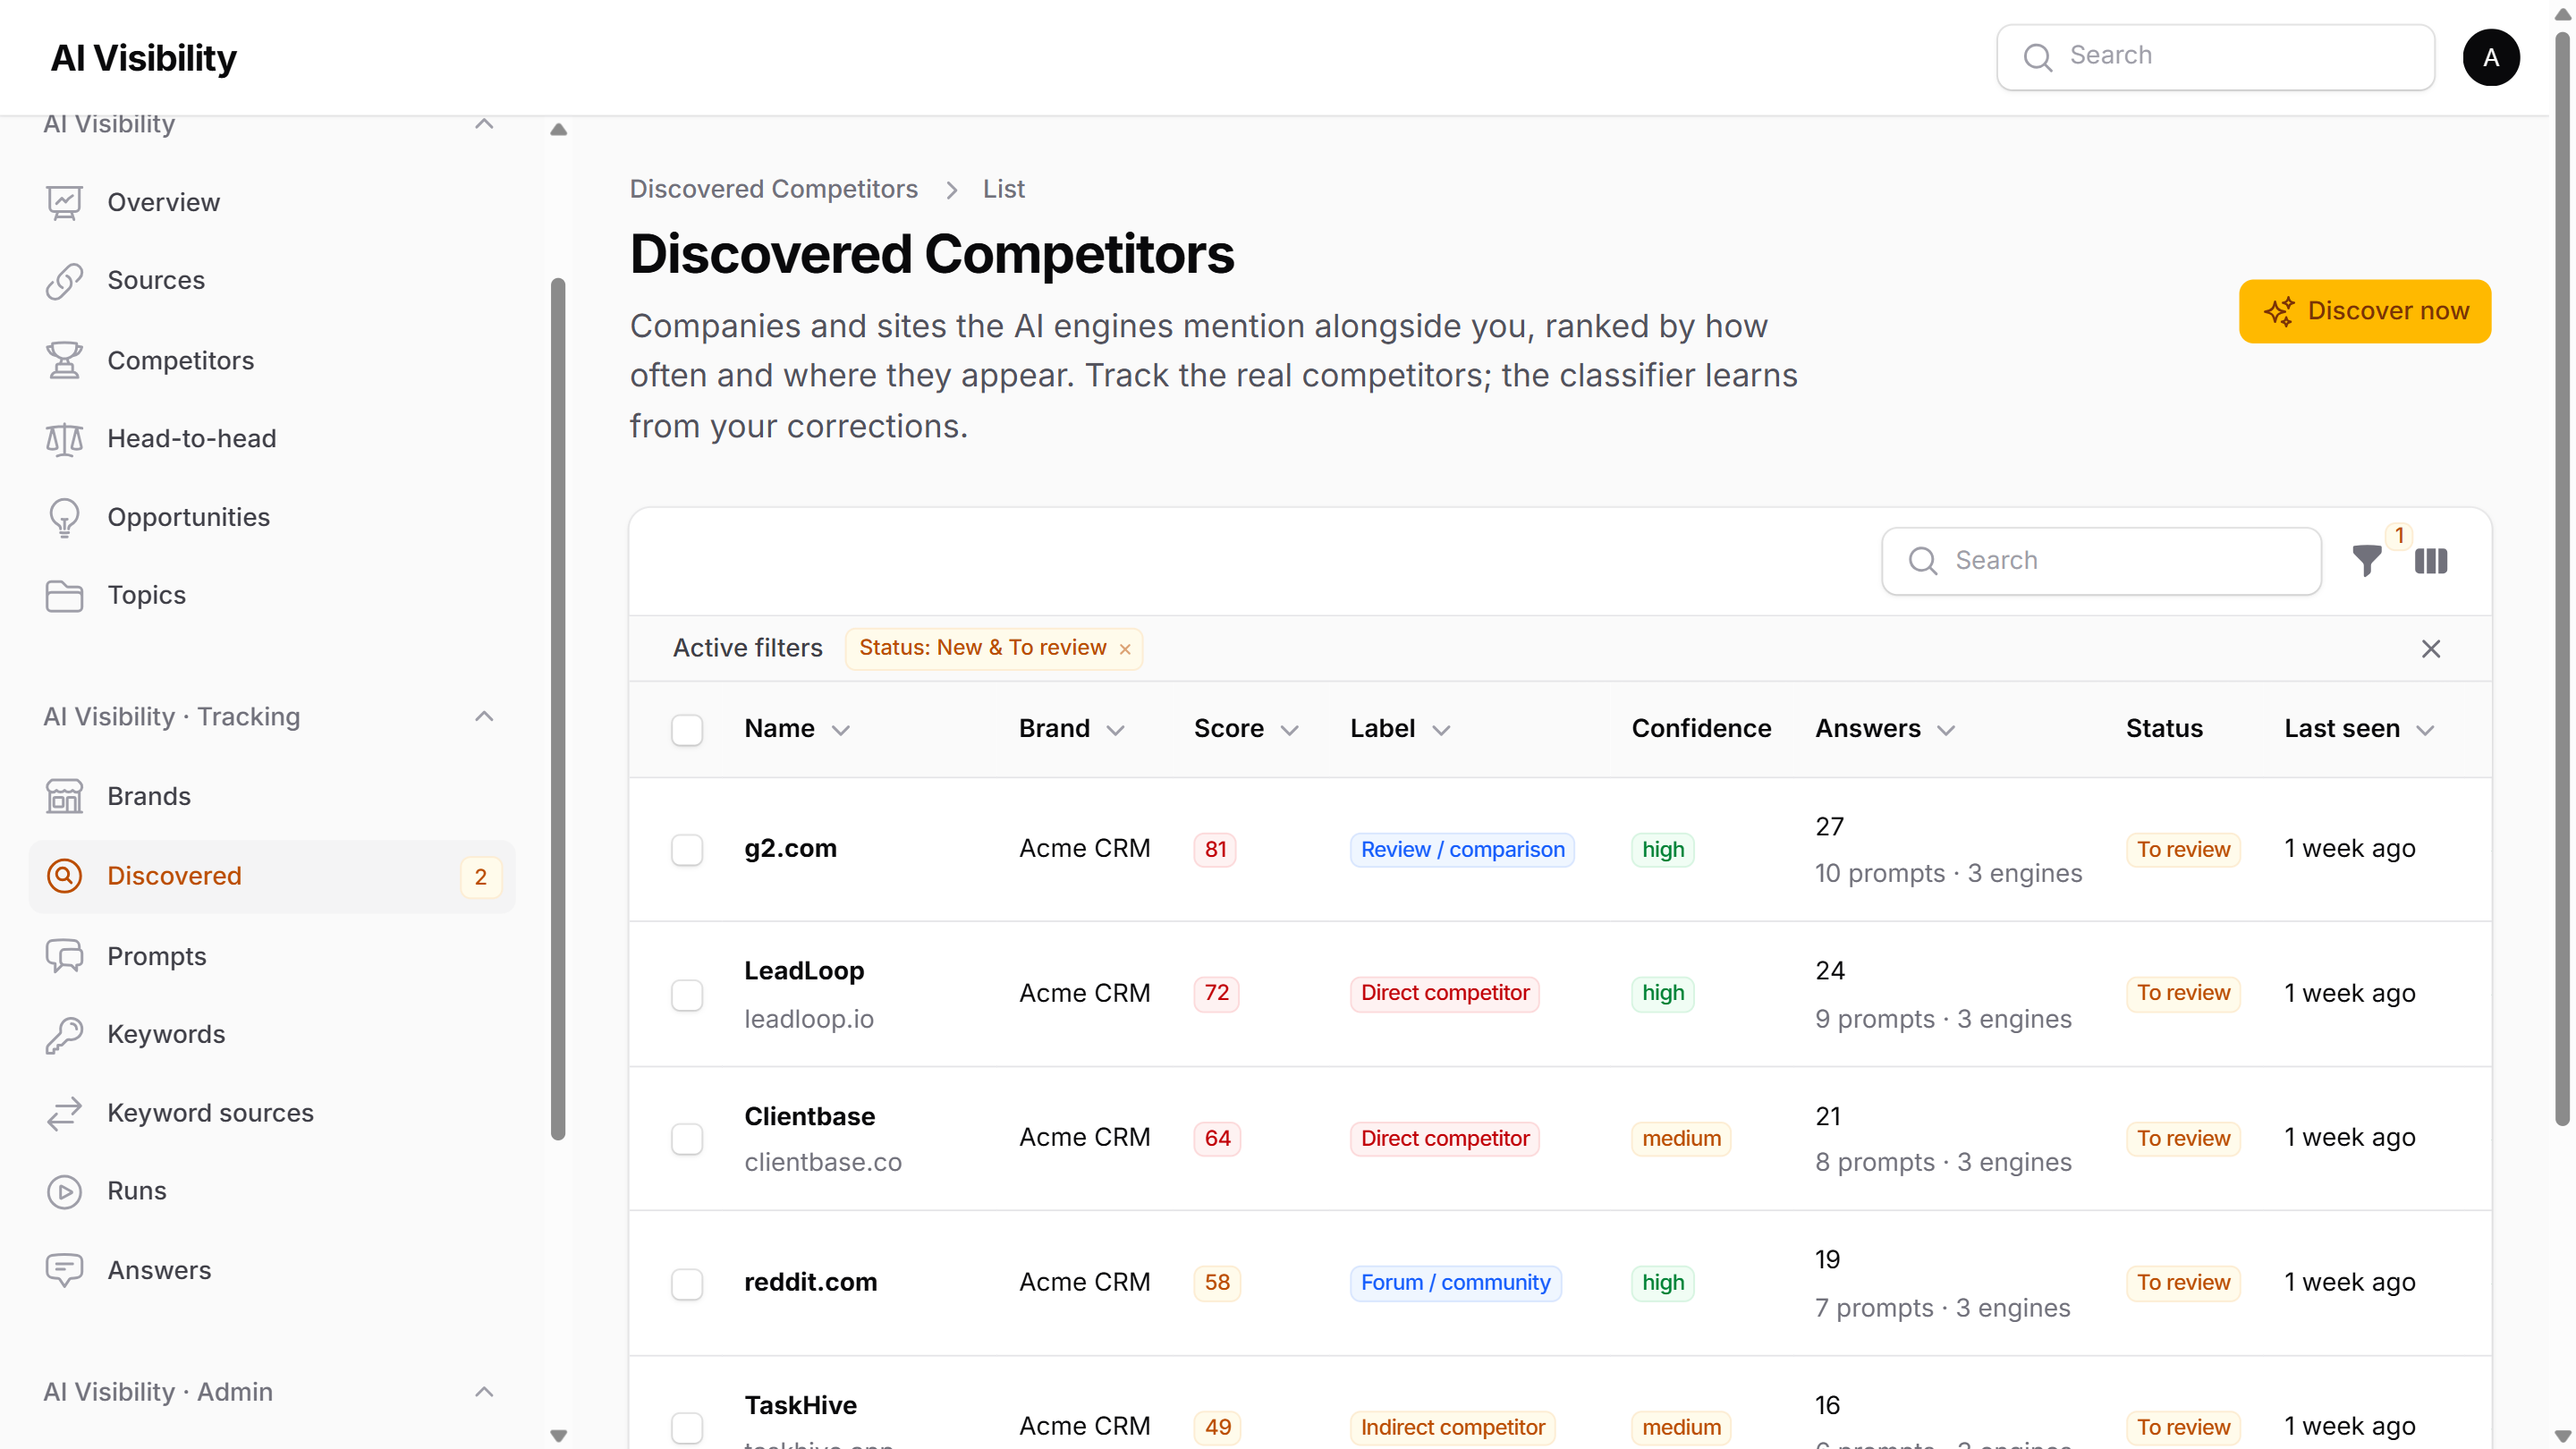
Task: Collapse the AI Visibility · Admin section
Action: 484,1392
